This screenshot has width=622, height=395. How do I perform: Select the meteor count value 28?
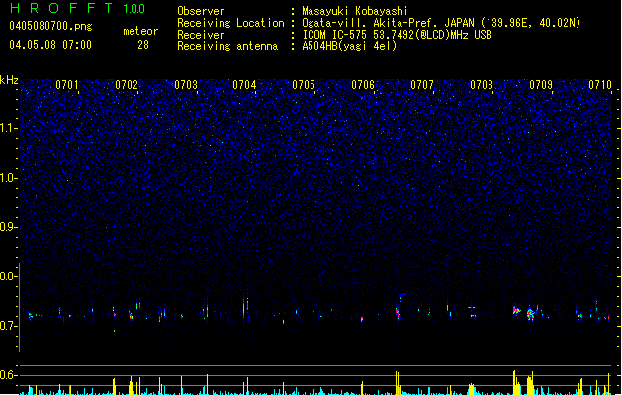[x=143, y=45]
